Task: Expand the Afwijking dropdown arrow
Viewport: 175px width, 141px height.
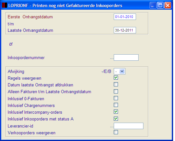Action: [122, 71]
